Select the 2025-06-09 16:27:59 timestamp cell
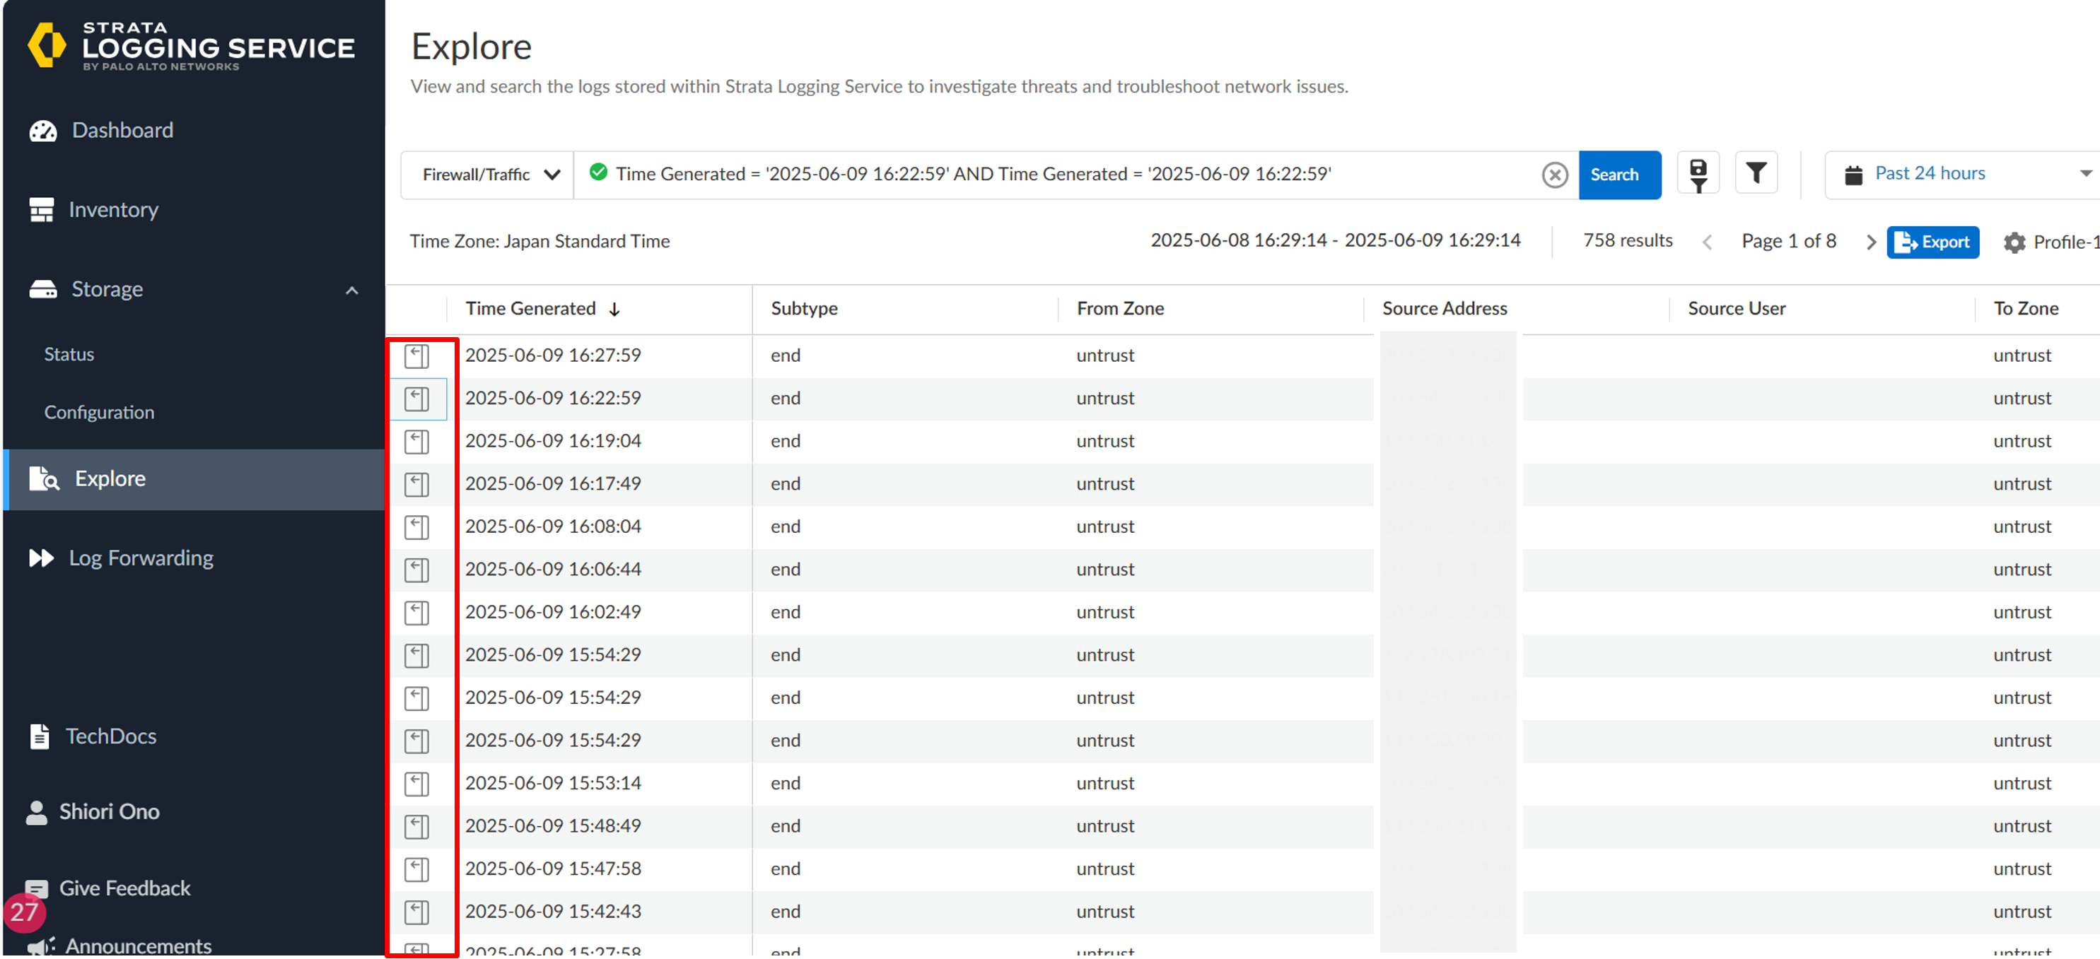Viewport: 2100px width, 959px height. coord(553,355)
